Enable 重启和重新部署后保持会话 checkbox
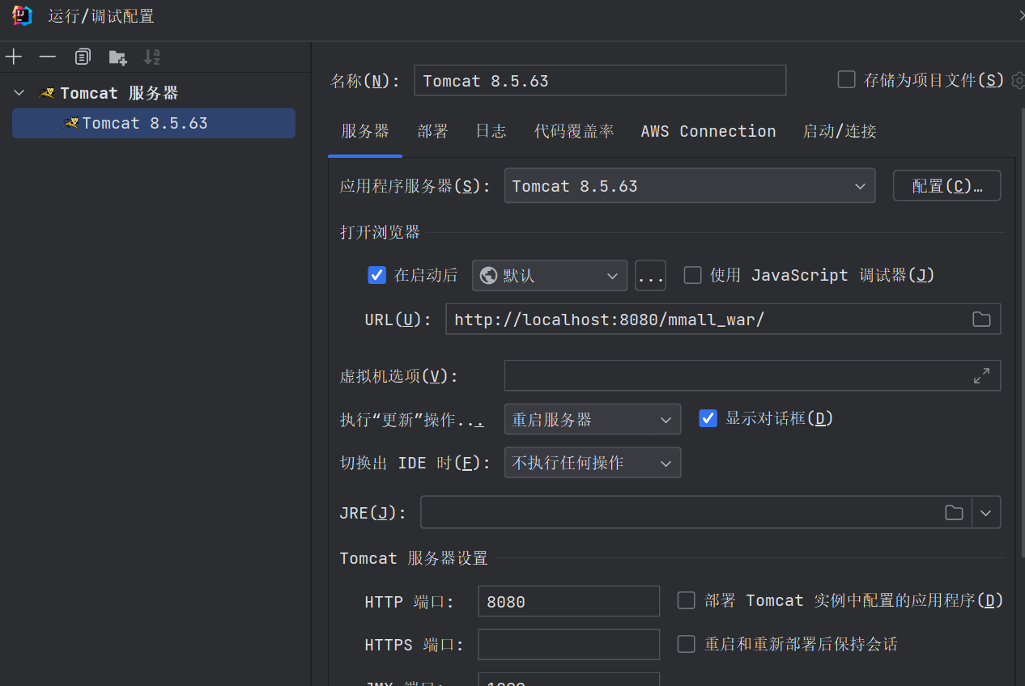The image size is (1025, 686). [686, 644]
